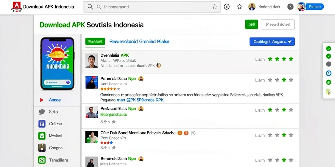Viewport: 335px width, 167px height.
Task: Click the Fotore blue button
Action: pos(314,7)
